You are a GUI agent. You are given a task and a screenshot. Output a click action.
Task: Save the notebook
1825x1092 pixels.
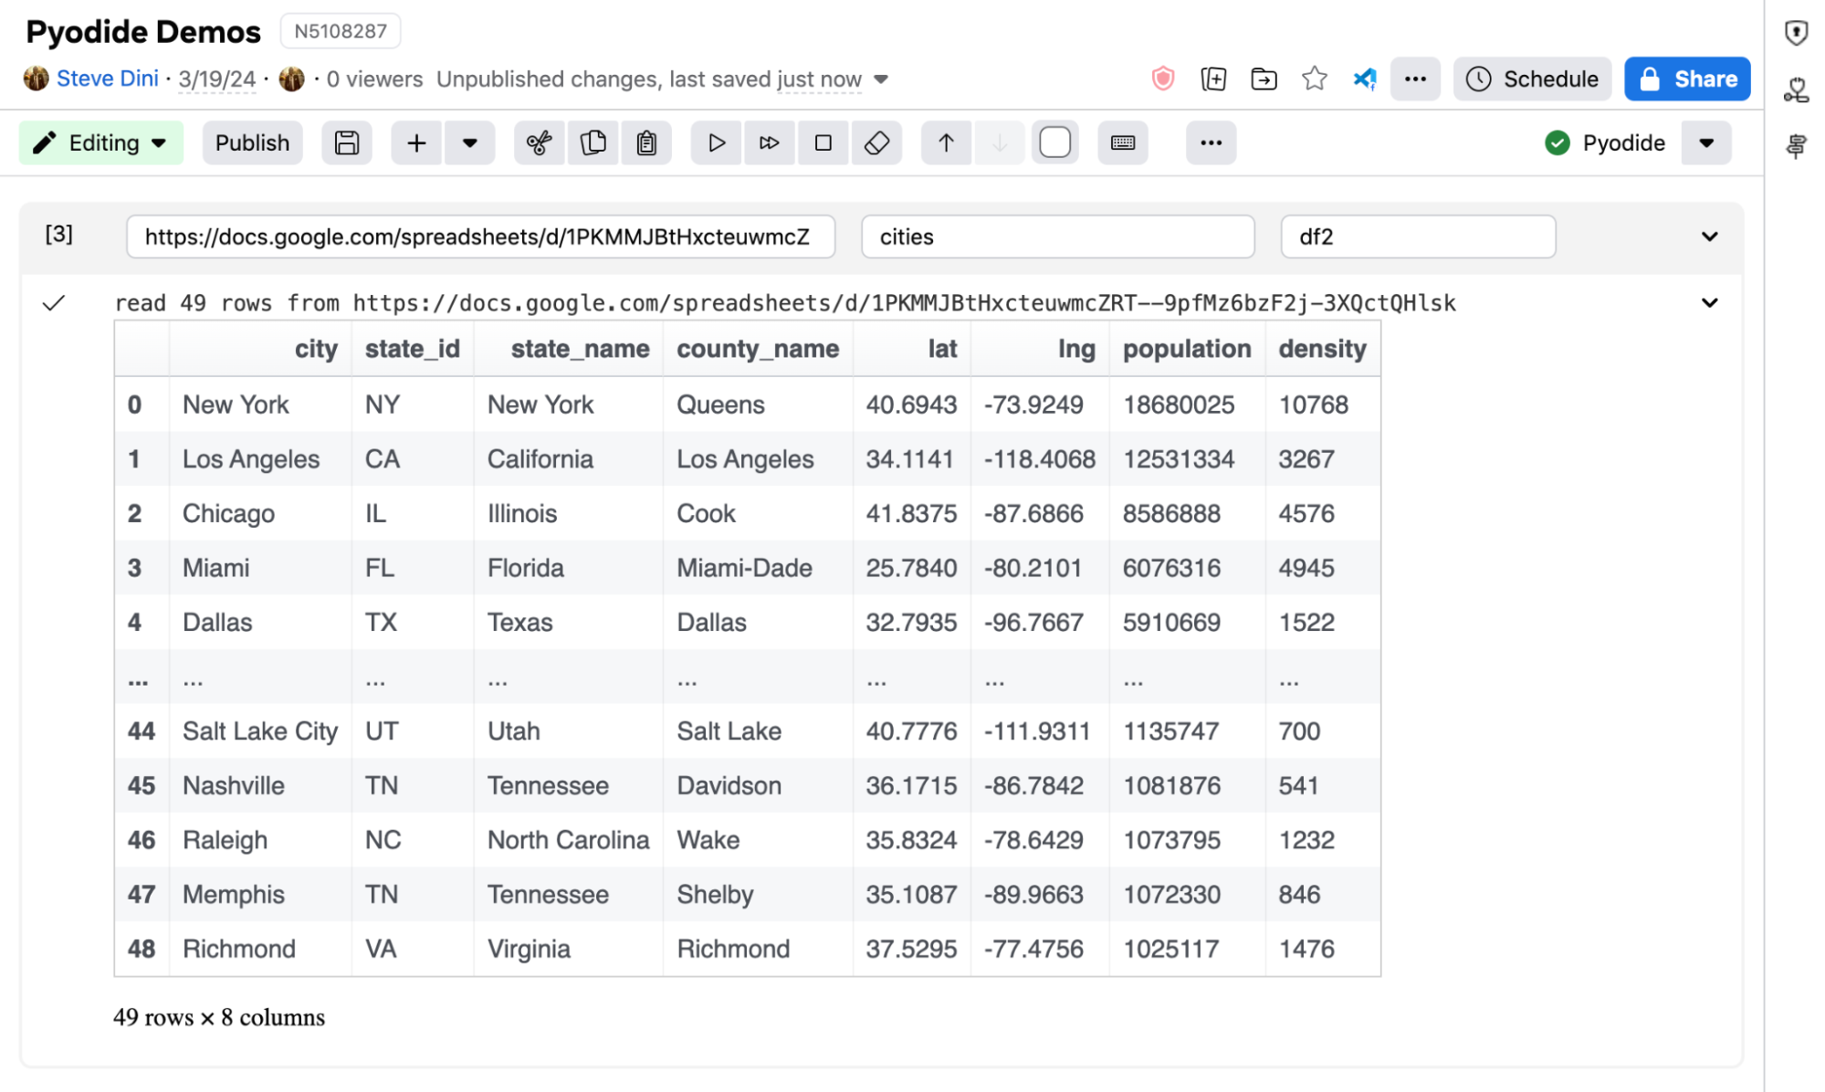click(346, 142)
